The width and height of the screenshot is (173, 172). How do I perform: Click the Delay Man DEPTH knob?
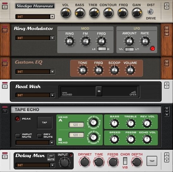pos(137,162)
